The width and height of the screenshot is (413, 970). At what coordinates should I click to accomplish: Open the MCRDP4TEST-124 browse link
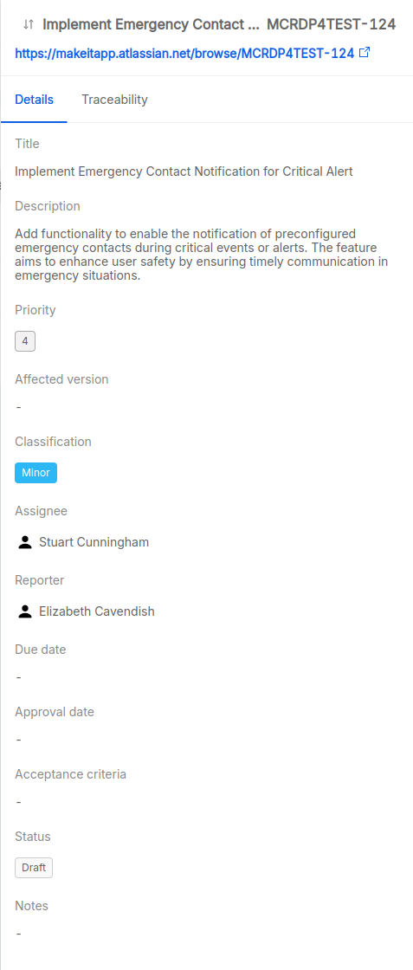pos(184,53)
